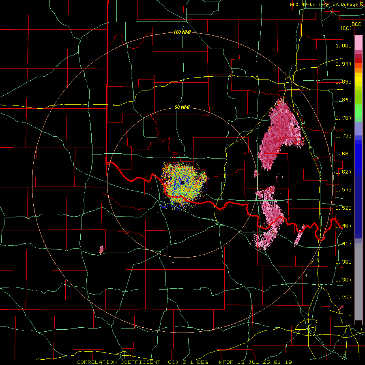Click the 01:19 timestamp in bottom caption
The width and height of the screenshot is (365, 365).
[282, 362]
